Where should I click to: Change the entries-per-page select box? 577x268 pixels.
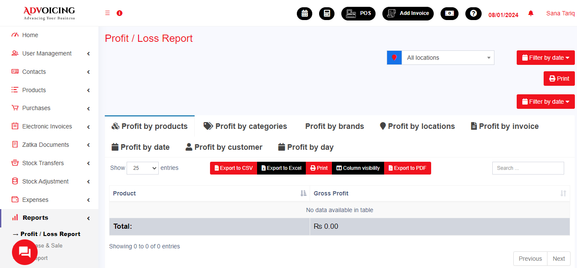click(142, 168)
